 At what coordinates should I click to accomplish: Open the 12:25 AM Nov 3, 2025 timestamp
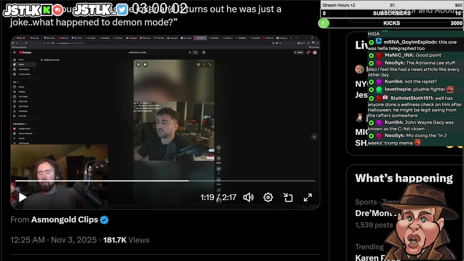click(x=54, y=240)
